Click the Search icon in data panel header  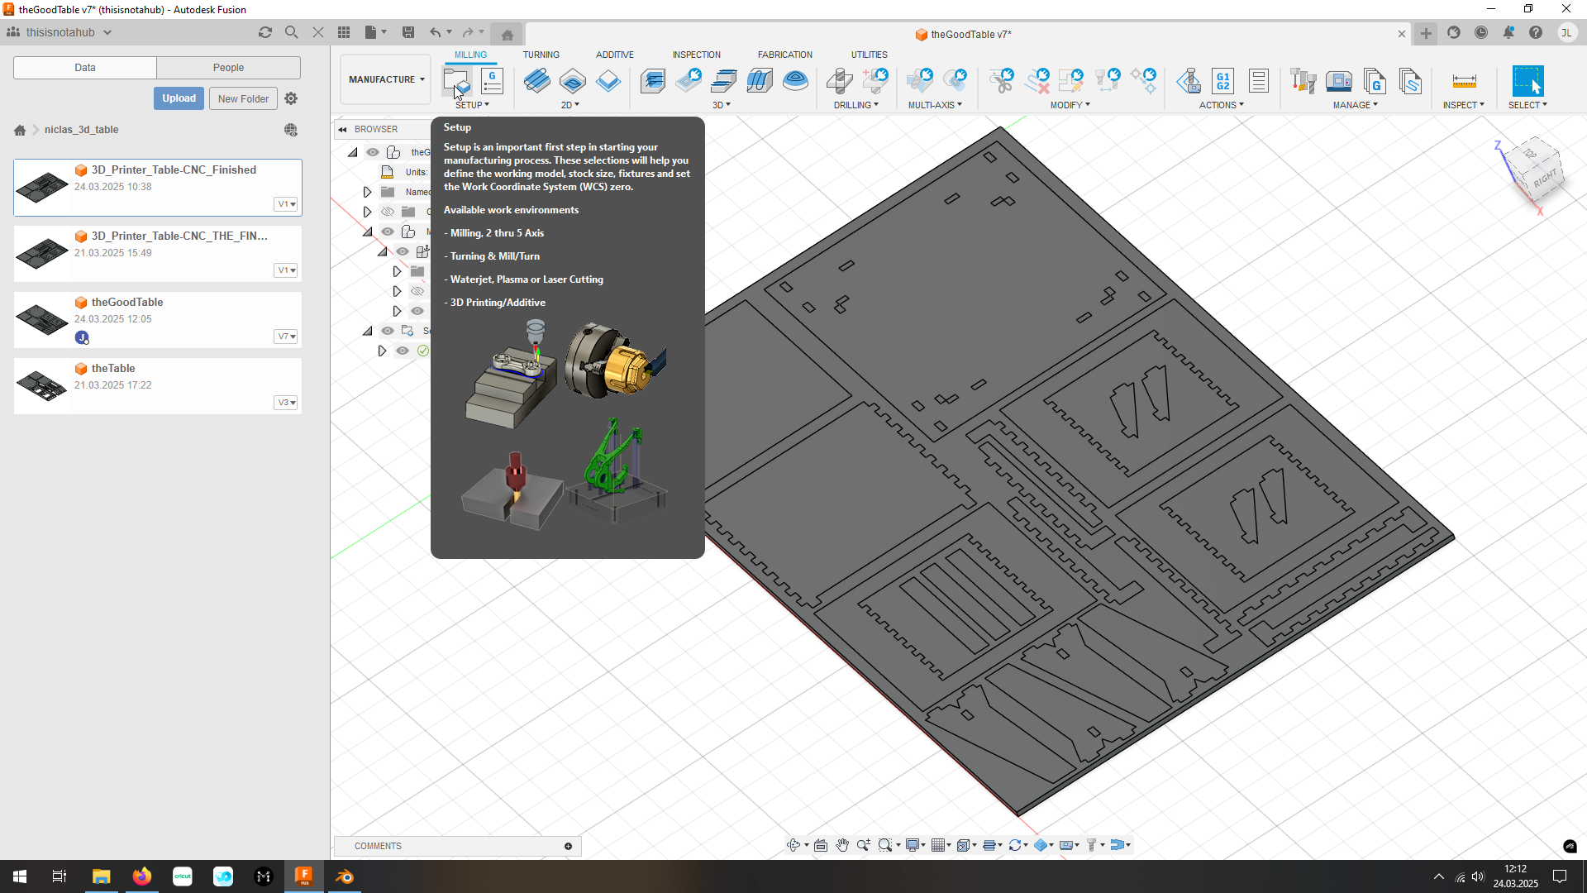coord(292,32)
